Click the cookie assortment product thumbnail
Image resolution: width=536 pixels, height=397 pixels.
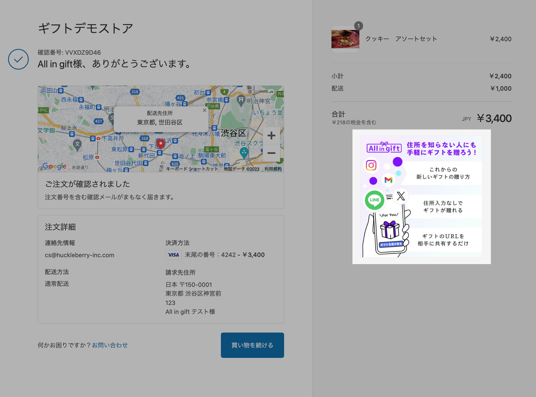click(x=345, y=39)
